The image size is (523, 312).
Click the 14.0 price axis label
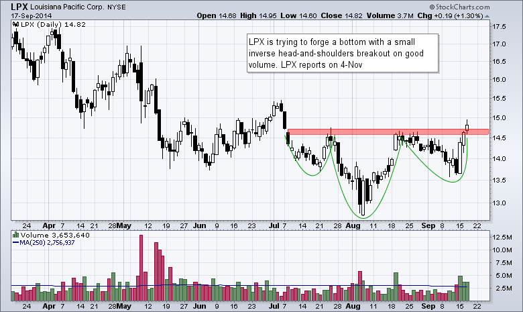click(x=499, y=159)
